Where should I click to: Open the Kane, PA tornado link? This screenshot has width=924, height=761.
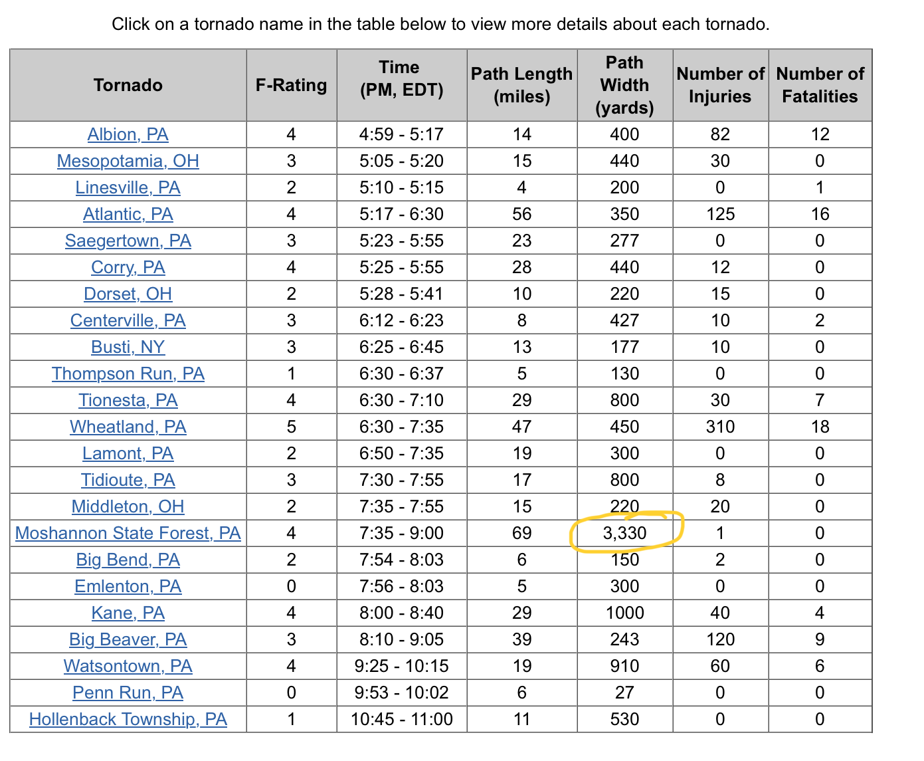128,613
